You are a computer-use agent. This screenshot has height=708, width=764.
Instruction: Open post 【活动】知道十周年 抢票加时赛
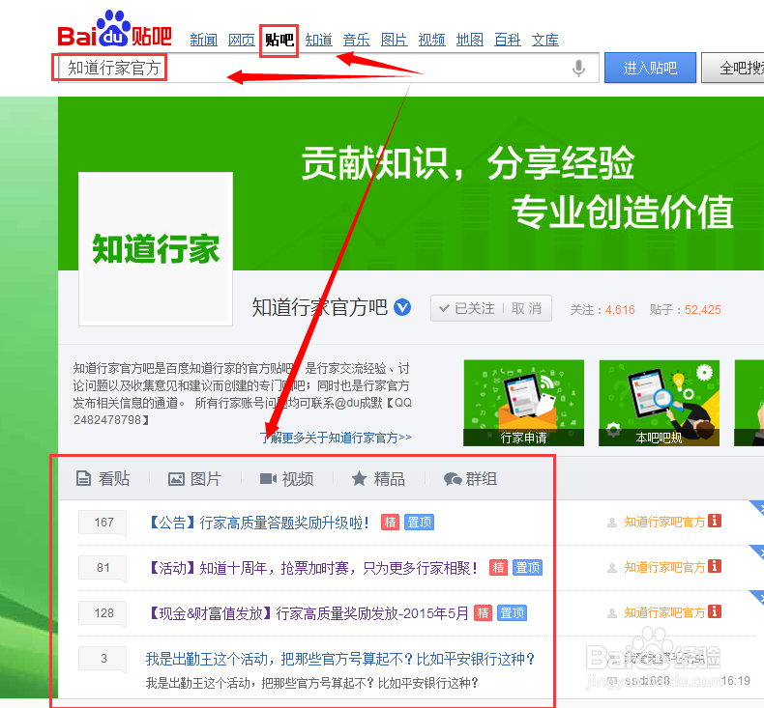point(312,567)
